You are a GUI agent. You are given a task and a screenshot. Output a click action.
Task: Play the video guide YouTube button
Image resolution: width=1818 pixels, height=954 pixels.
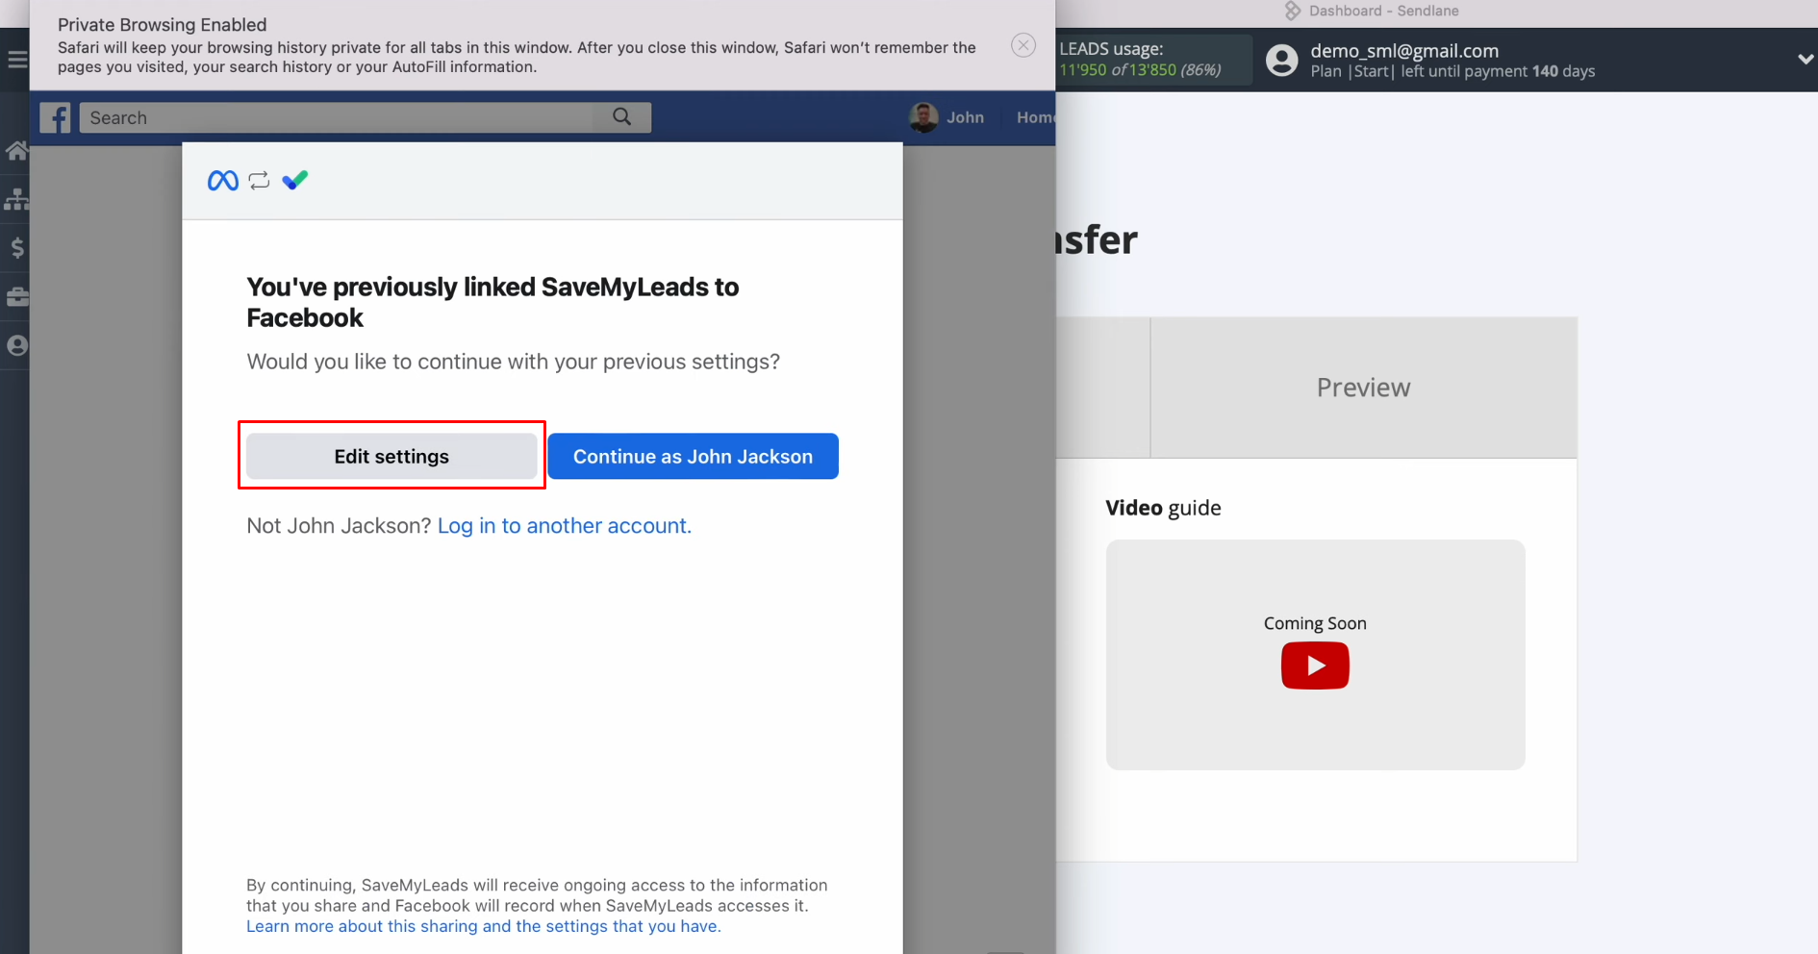click(1315, 665)
